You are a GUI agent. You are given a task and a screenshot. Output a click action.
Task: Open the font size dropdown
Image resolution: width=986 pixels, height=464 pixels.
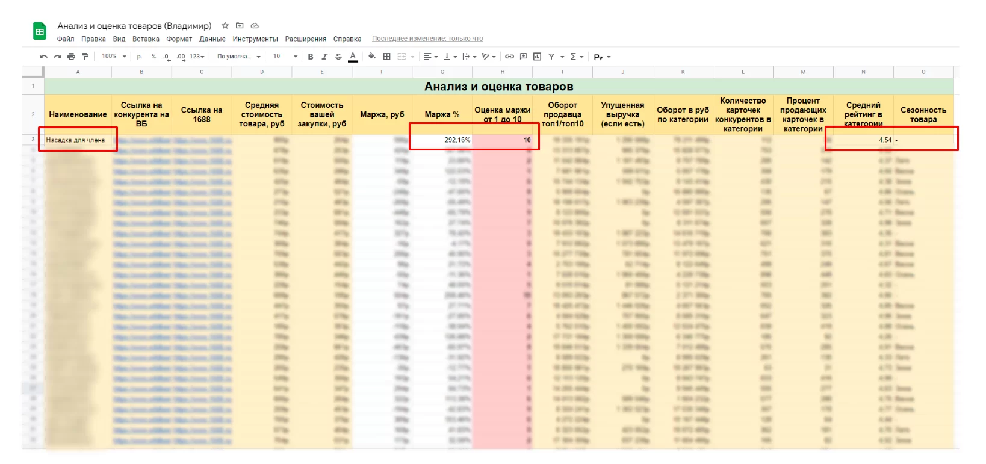[x=285, y=57]
